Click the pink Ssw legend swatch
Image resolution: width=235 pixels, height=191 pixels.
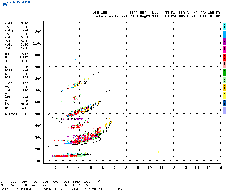(225, 65)
